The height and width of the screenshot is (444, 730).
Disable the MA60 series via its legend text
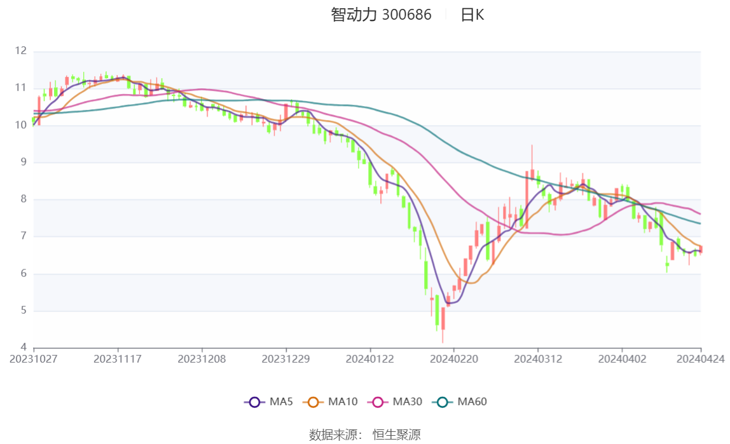click(x=472, y=402)
